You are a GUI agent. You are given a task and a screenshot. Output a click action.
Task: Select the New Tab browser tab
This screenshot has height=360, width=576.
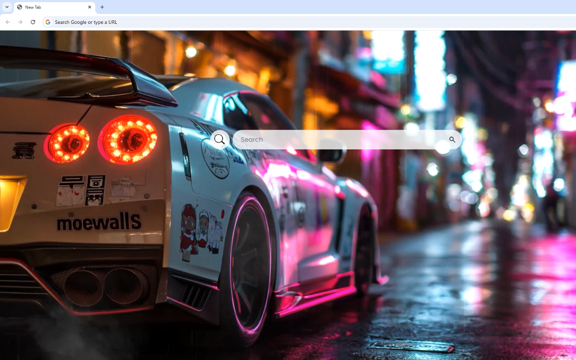[54, 7]
